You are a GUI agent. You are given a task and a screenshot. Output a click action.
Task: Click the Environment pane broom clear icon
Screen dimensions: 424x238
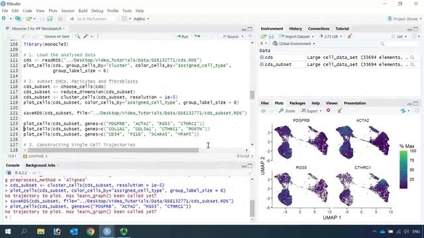coord(349,36)
